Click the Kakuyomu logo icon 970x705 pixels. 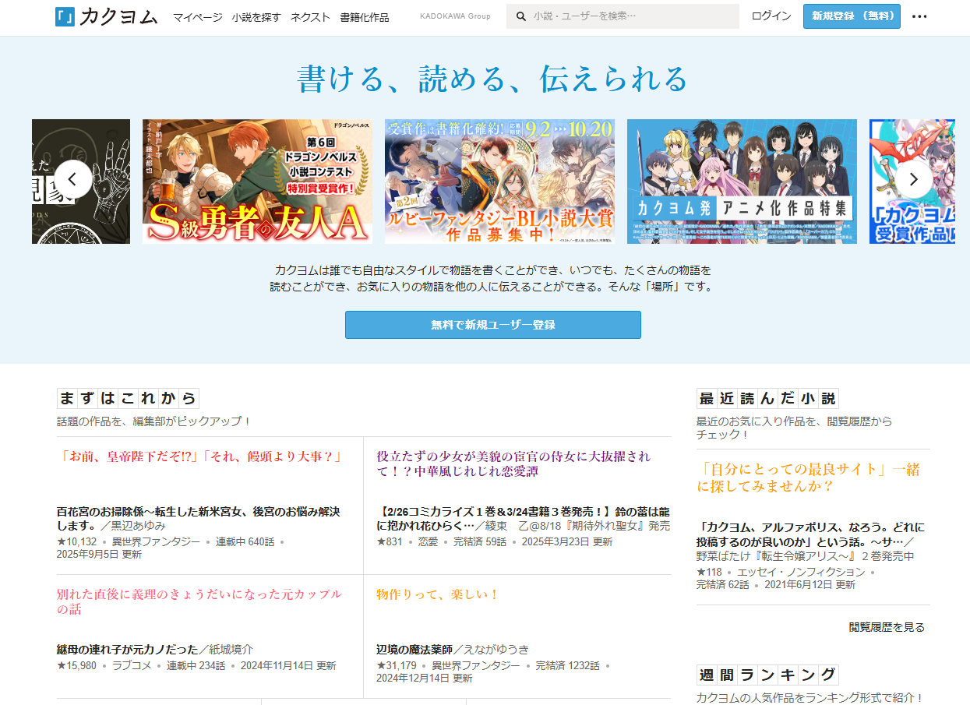coord(65,16)
